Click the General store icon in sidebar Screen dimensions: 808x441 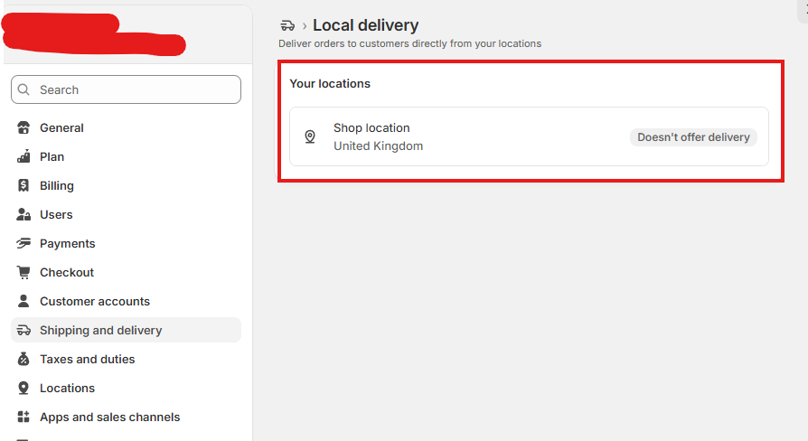click(23, 127)
